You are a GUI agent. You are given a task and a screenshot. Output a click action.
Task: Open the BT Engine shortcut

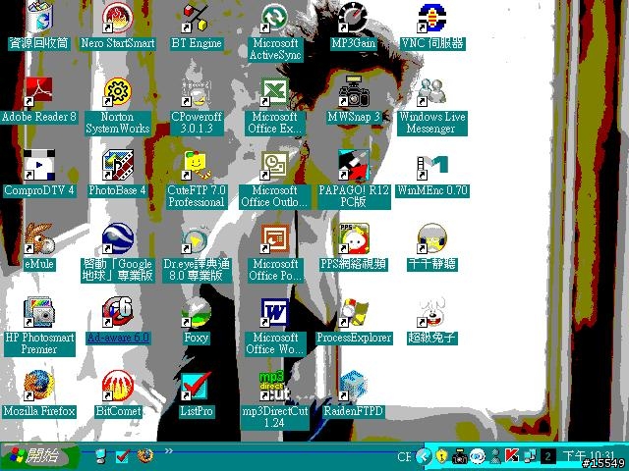click(196, 18)
